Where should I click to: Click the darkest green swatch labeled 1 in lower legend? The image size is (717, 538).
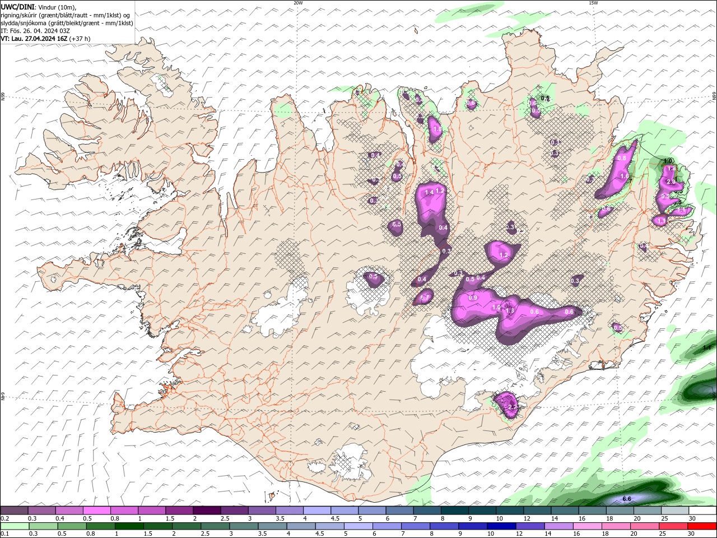click(129, 526)
